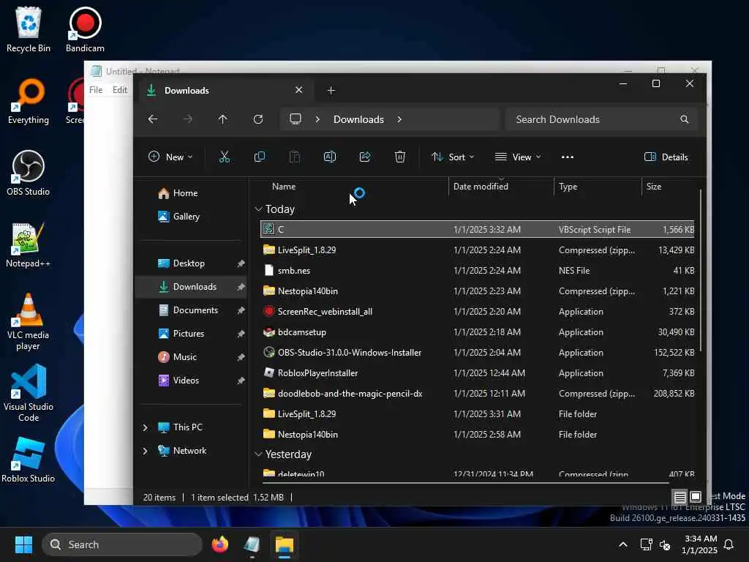
Task: Click the Search Downloads field
Action: tap(601, 119)
